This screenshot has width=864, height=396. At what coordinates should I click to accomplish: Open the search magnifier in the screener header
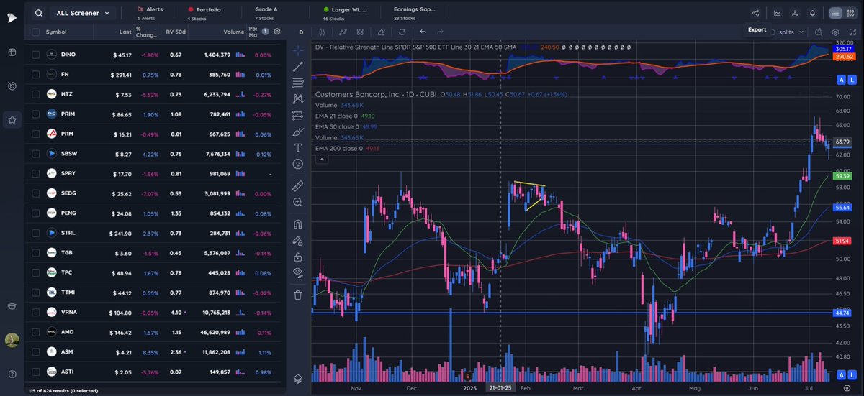pyautogui.click(x=37, y=13)
